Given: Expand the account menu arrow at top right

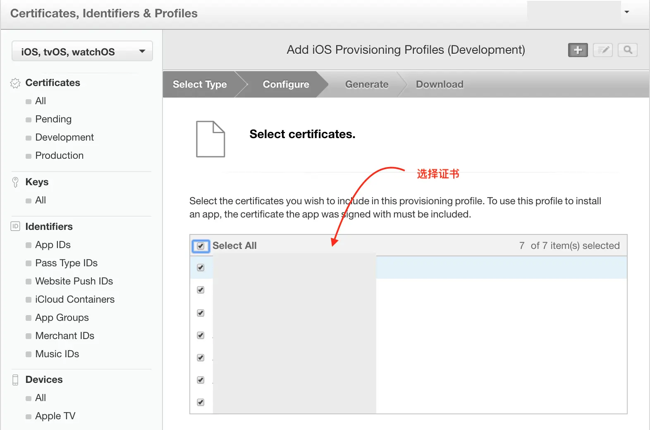Looking at the screenshot, I should tap(626, 12).
